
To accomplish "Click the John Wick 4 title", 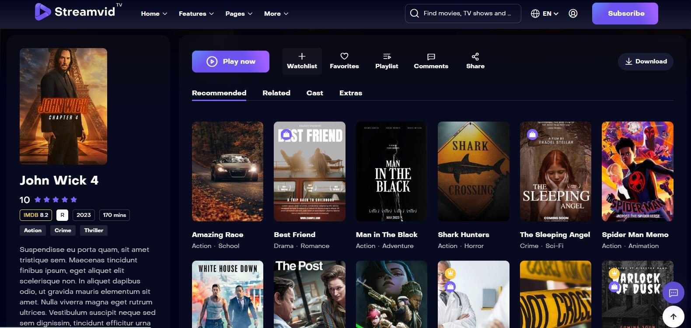I will click(59, 180).
